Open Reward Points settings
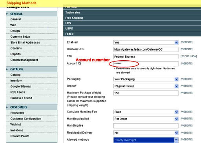201x143 pixels. (32, 136)
